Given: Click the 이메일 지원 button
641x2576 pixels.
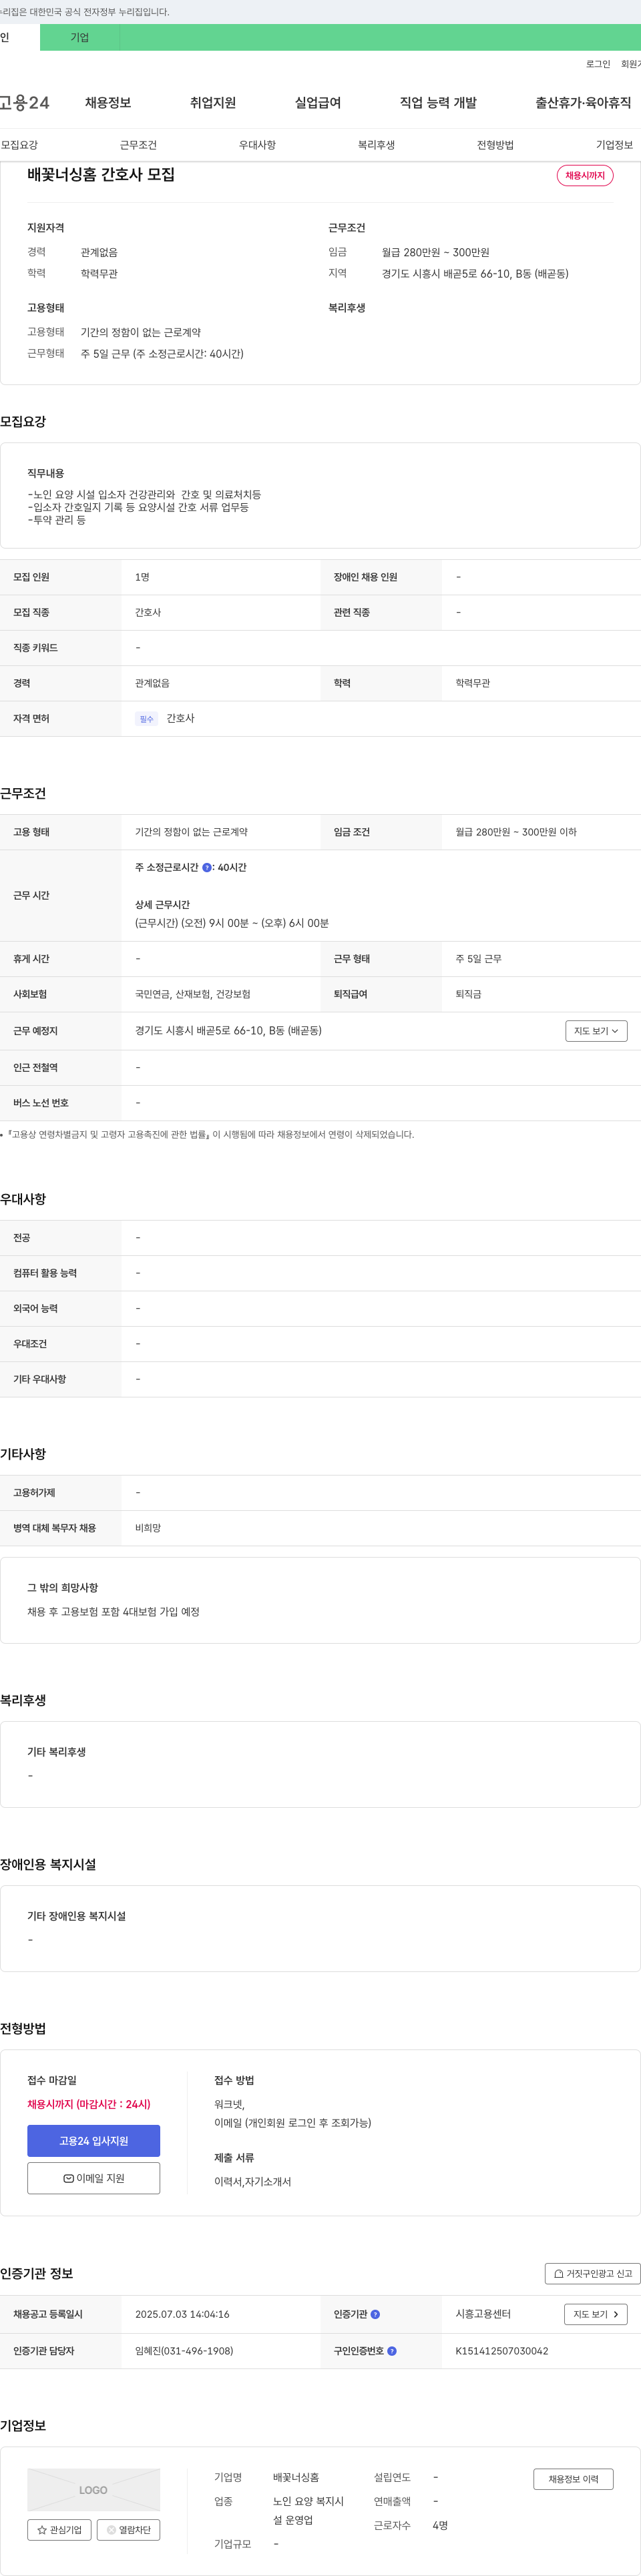Looking at the screenshot, I should tap(94, 2178).
